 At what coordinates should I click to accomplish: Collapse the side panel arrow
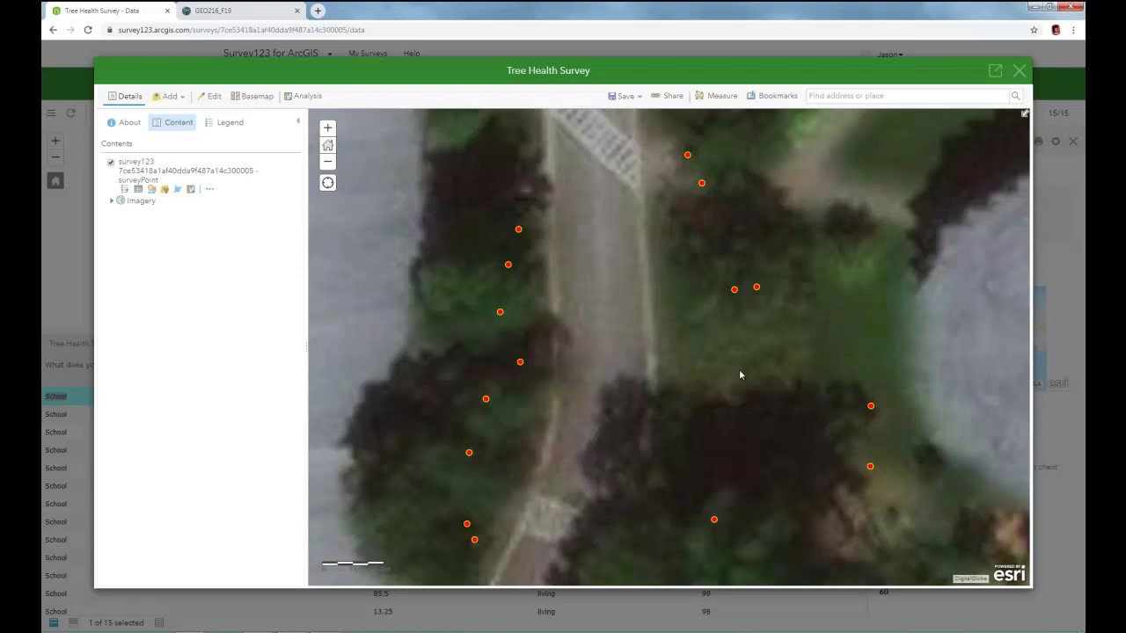click(297, 121)
